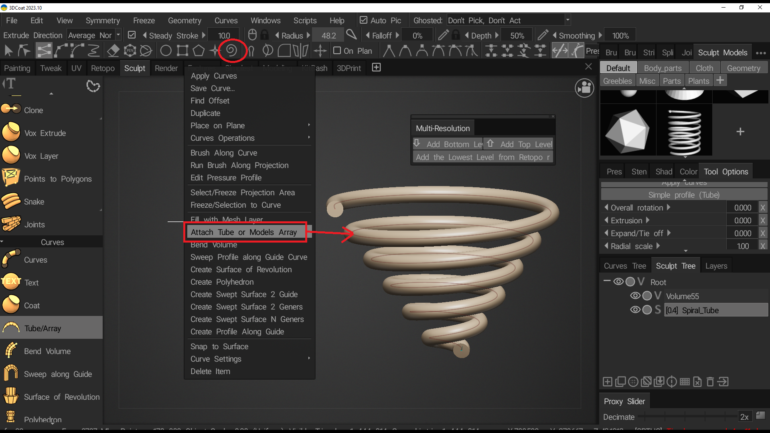This screenshot has width=770, height=433.
Task: Collapse the Root node in Sculpt Tree
Action: pyautogui.click(x=607, y=281)
